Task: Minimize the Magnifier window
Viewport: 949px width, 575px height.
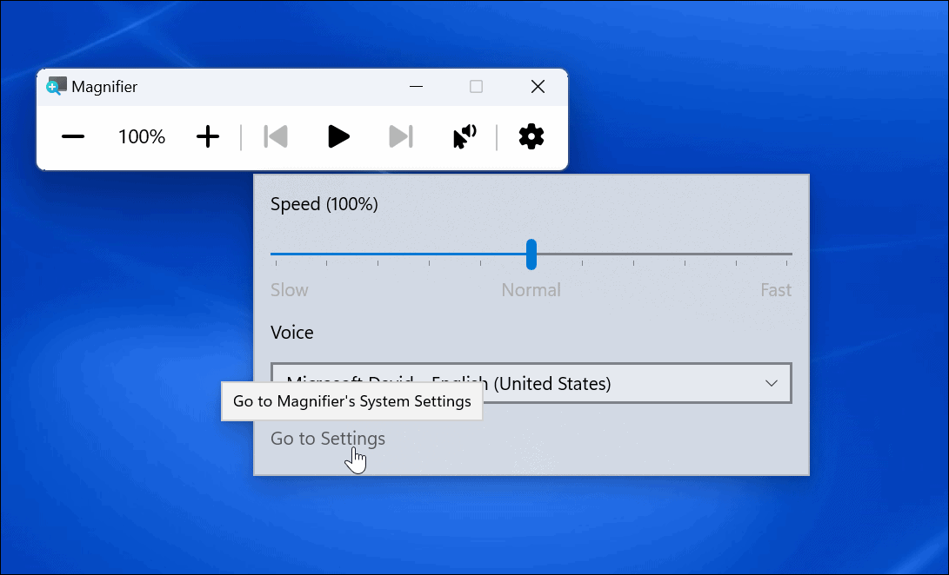Action: point(416,86)
